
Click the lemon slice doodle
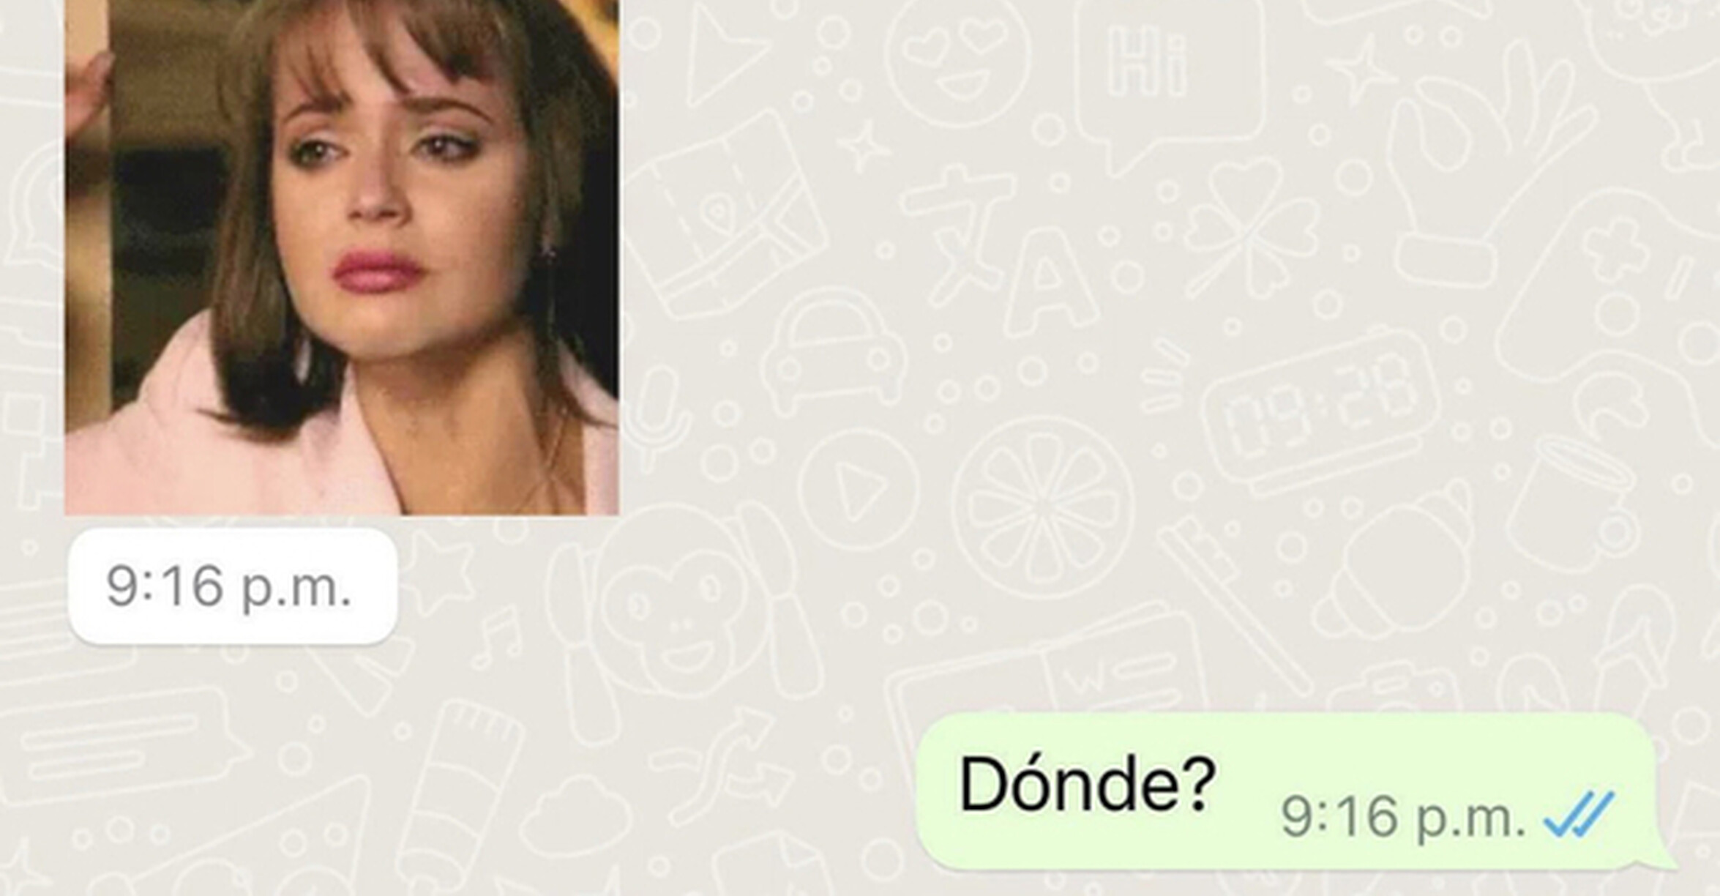tap(1043, 507)
